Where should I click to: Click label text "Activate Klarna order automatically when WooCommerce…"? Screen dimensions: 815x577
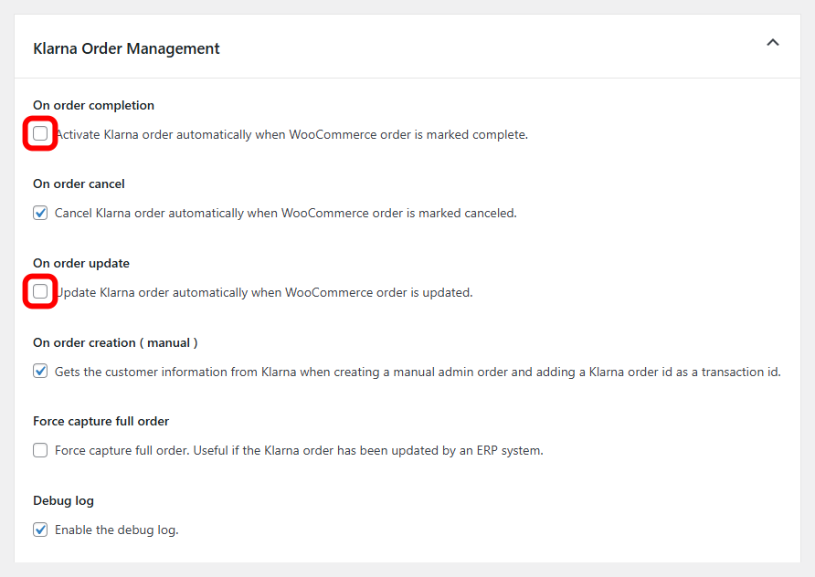(x=292, y=135)
